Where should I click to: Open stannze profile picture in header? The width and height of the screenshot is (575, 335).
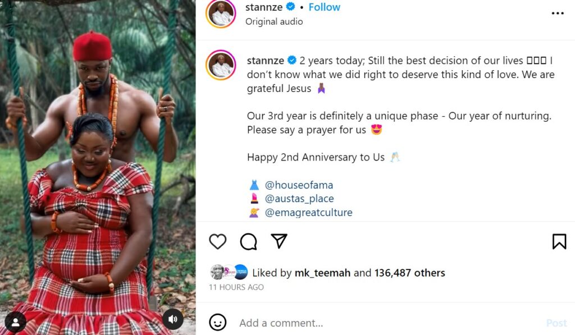click(221, 14)
